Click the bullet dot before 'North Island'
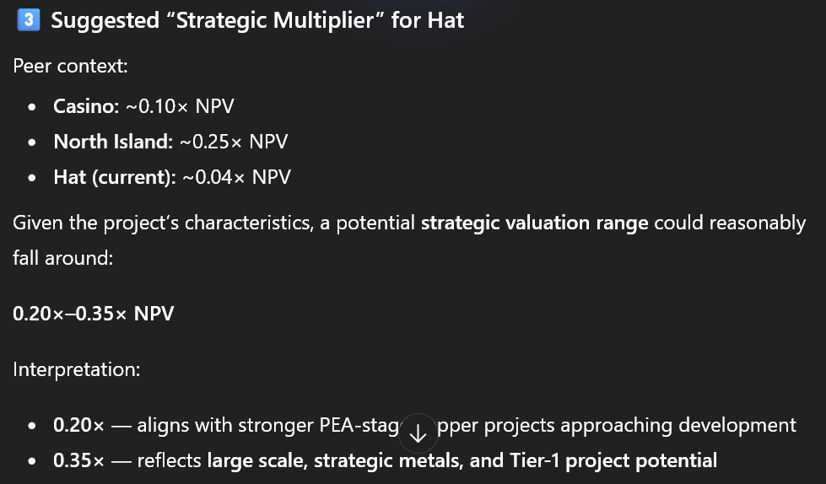This screenshot has width=826, height=484. (32, 143)
